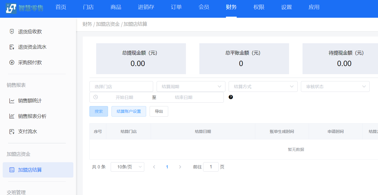
Task: Click the 采购预付款 yen icon
Action: [x=12, y=63]
